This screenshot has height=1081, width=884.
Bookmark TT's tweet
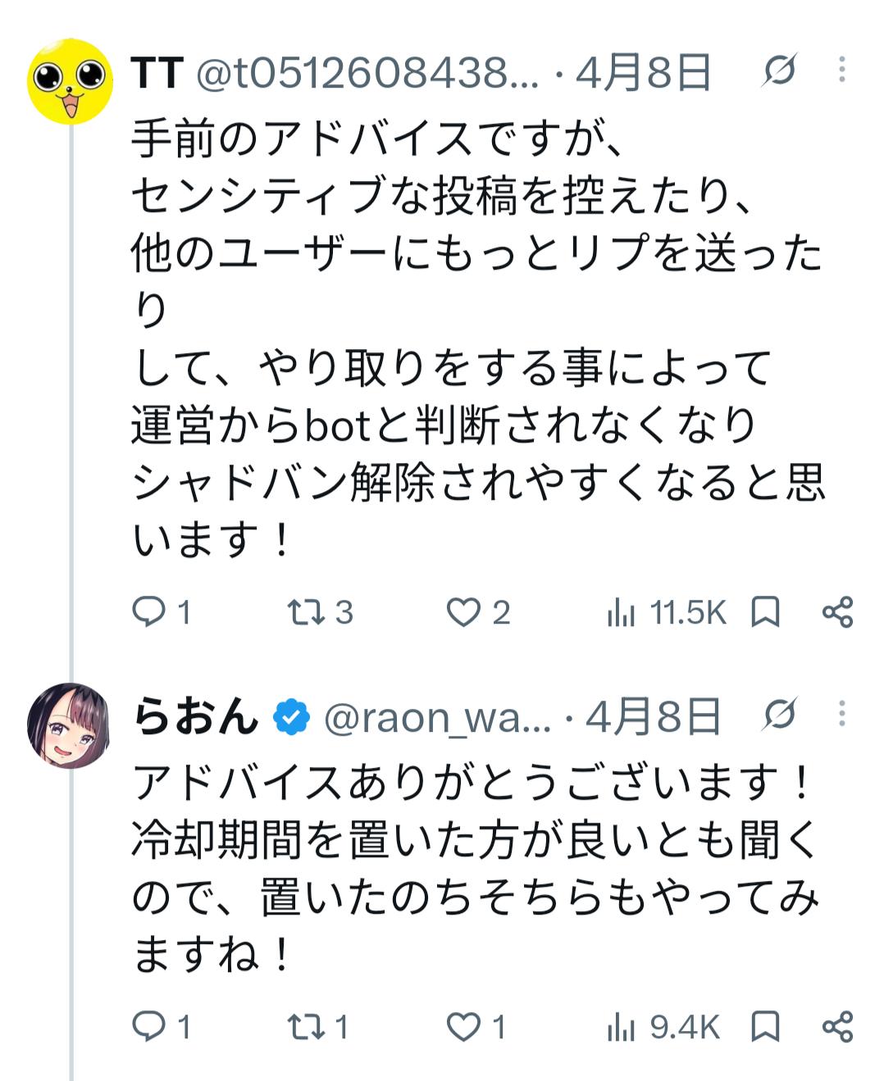coord(766,611)
